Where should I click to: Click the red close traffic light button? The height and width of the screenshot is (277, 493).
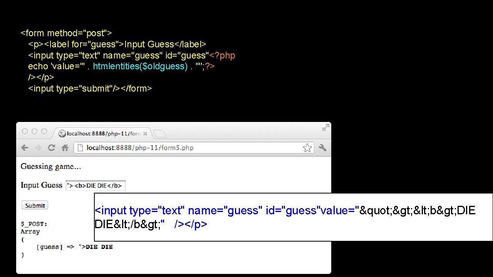pyautogui.click(x=24, y=131)
